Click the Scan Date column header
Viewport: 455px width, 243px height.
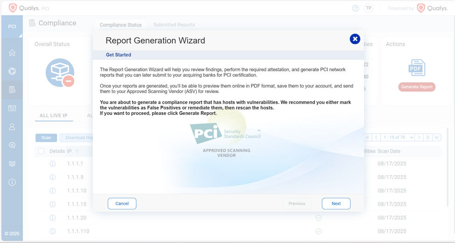(x=389, y=151)
